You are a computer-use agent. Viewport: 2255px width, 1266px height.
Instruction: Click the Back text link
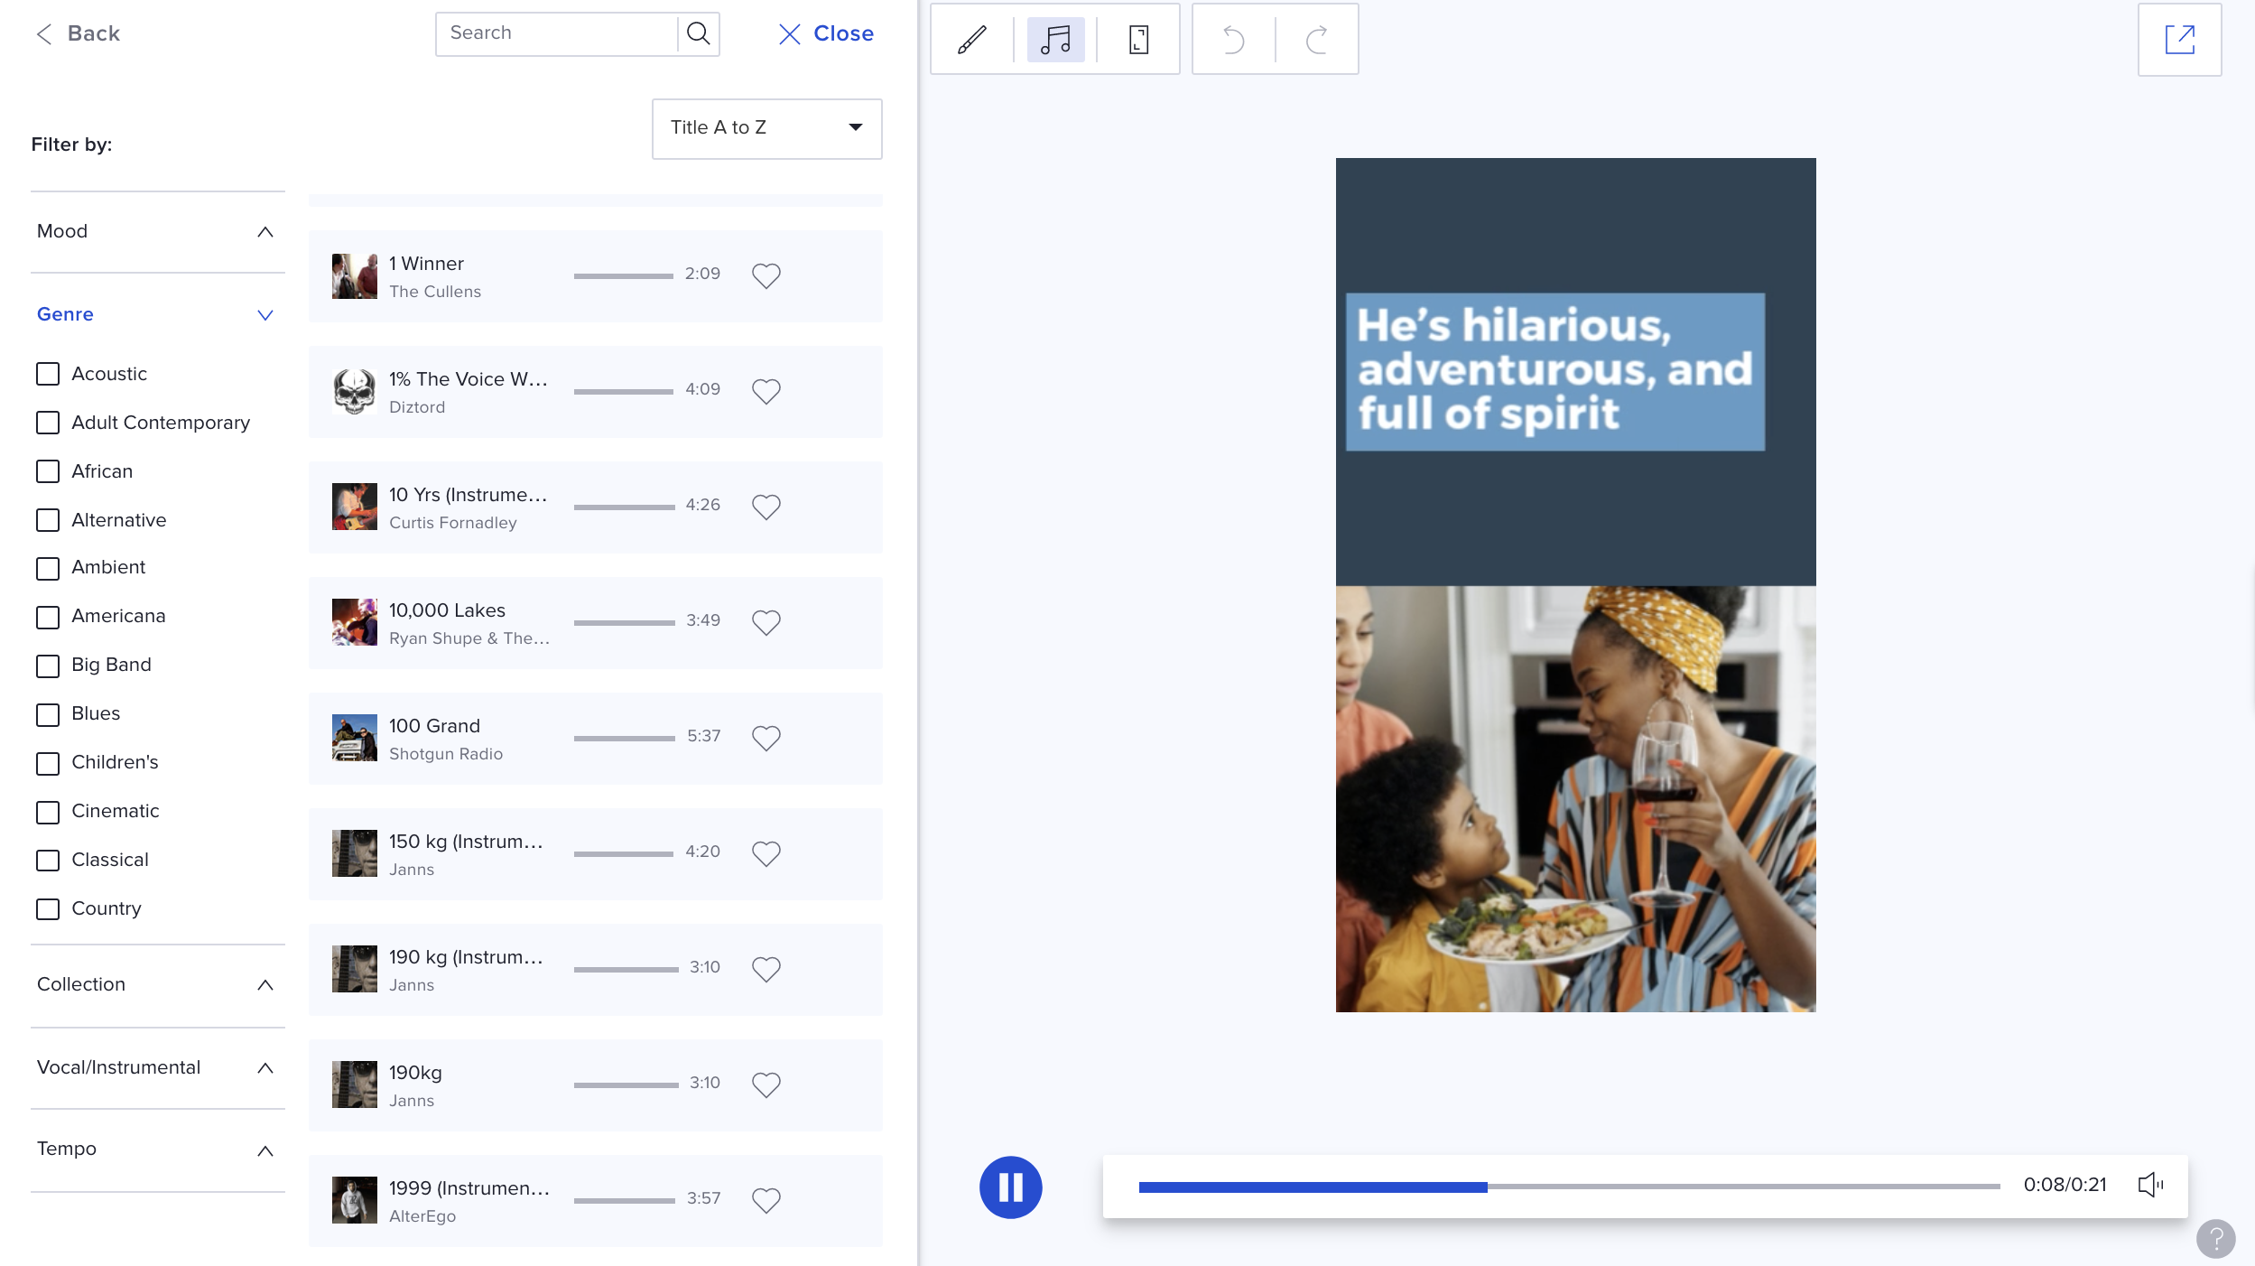pyautogui.click(x=93, y=33)
